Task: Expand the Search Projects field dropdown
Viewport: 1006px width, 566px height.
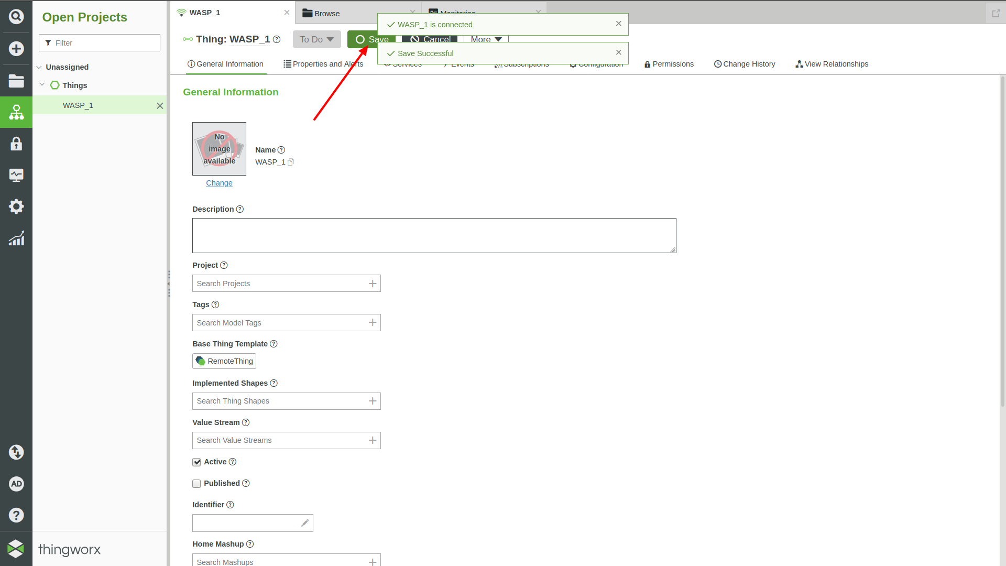Action: click(x=371, y=282)
